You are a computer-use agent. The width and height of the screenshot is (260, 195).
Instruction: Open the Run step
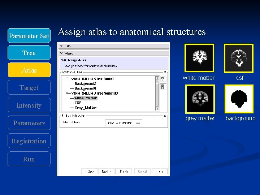[29, 159]
